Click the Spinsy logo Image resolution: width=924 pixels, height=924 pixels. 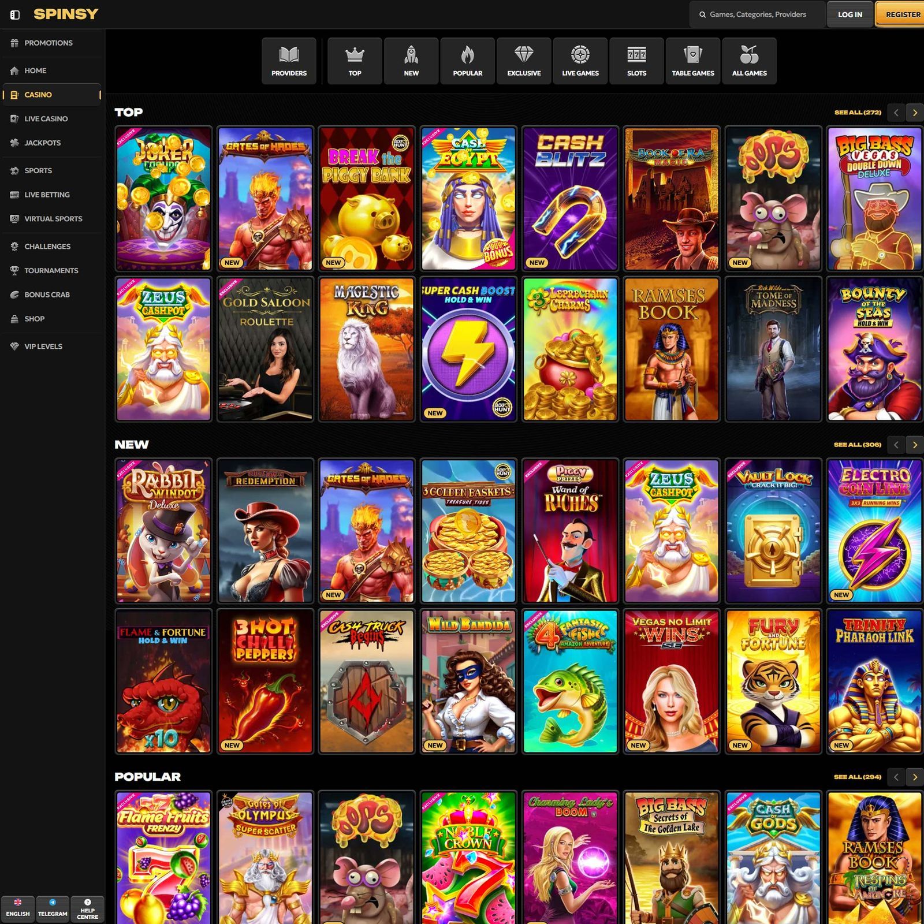[x=66, y=14]
